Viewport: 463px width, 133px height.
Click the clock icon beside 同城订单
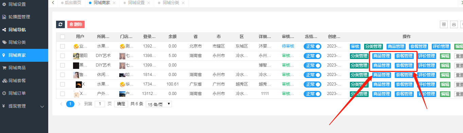pyautogui.click(x=4, y=93)
